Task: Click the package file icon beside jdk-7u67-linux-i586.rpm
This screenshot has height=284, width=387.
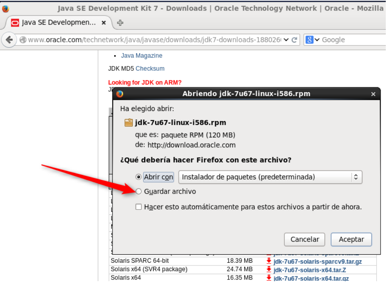Action: (x=128, y=123)
